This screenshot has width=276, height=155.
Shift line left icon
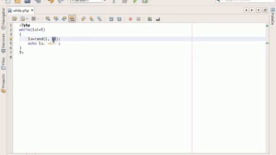click(111, 19)
